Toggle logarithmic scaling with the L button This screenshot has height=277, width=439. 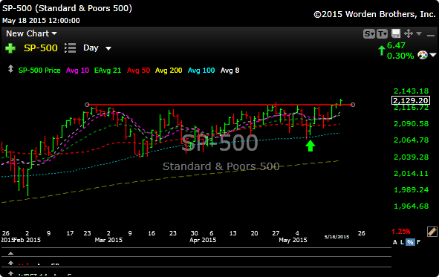tap(402, 242)
